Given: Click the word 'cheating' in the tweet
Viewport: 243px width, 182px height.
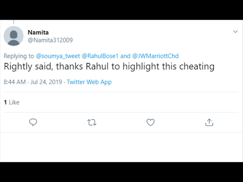Looking at the screenshot, I should click(197, 67).
